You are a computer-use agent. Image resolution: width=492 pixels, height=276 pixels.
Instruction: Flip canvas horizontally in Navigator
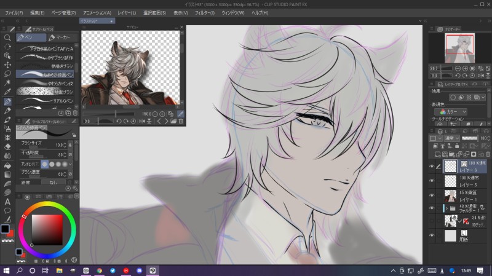(481, 76)
